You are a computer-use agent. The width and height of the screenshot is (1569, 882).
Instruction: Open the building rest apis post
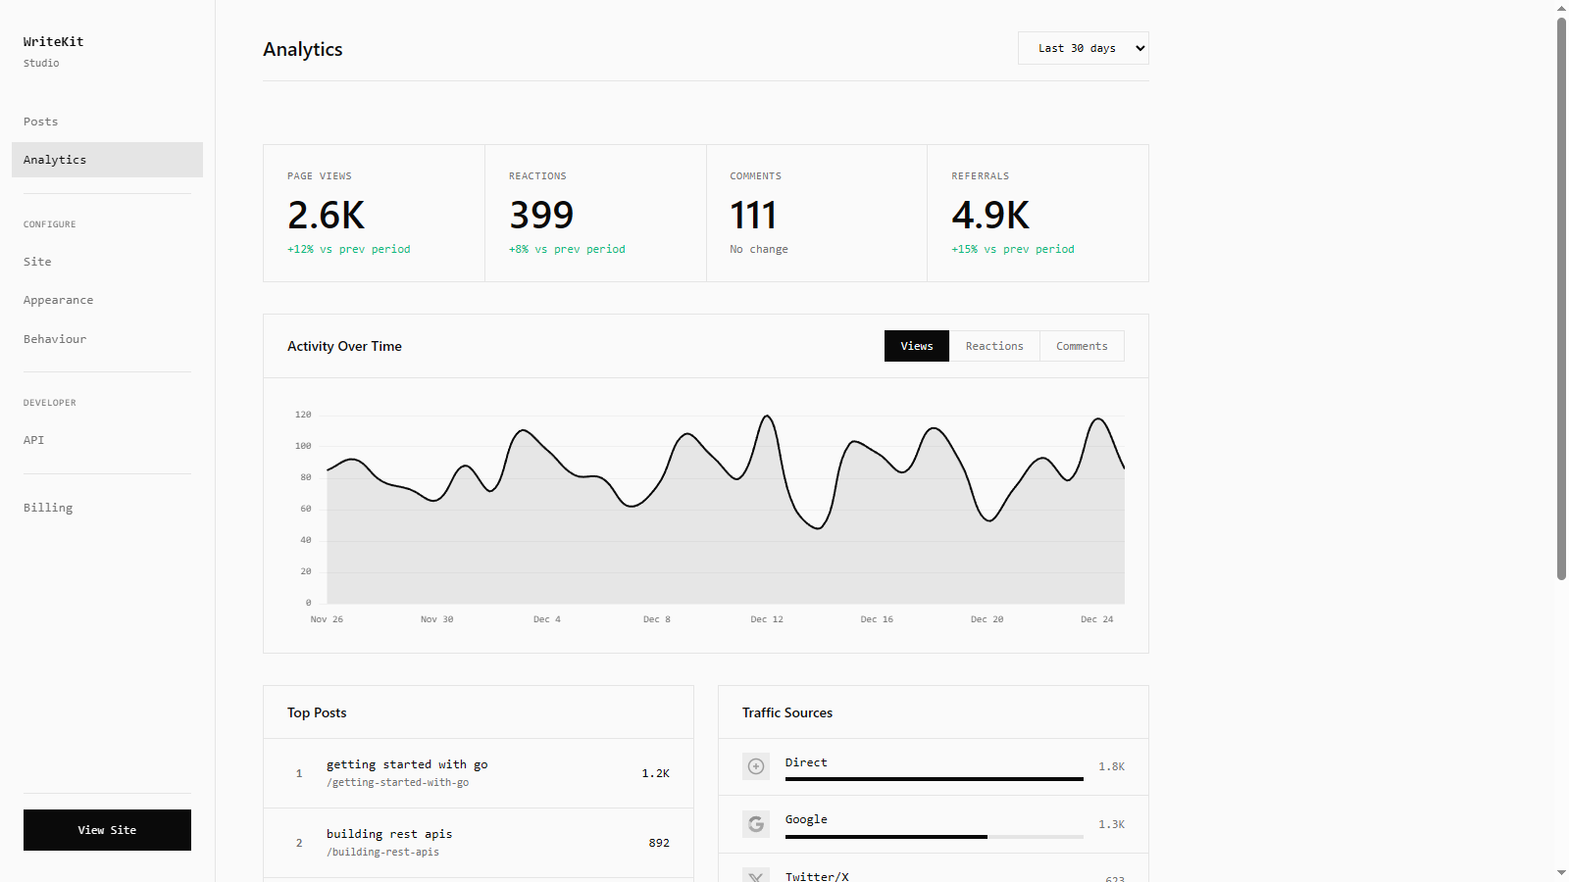pos(389,834)
